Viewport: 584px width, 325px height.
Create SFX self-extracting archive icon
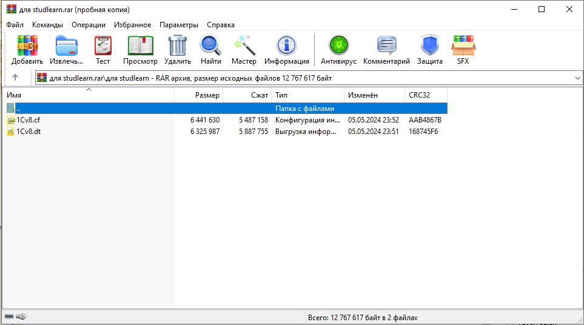463,46
